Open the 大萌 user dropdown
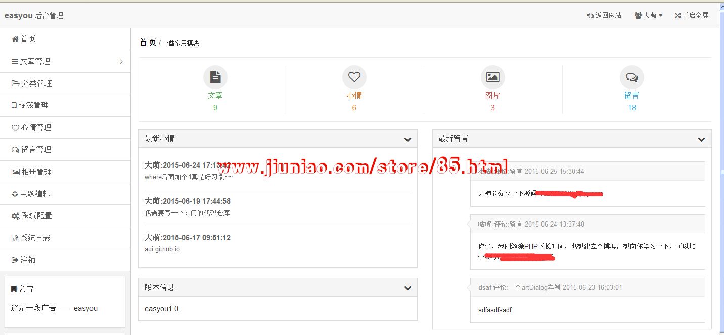The width and height of the screenshot is (724, 335). click(648, 15)
